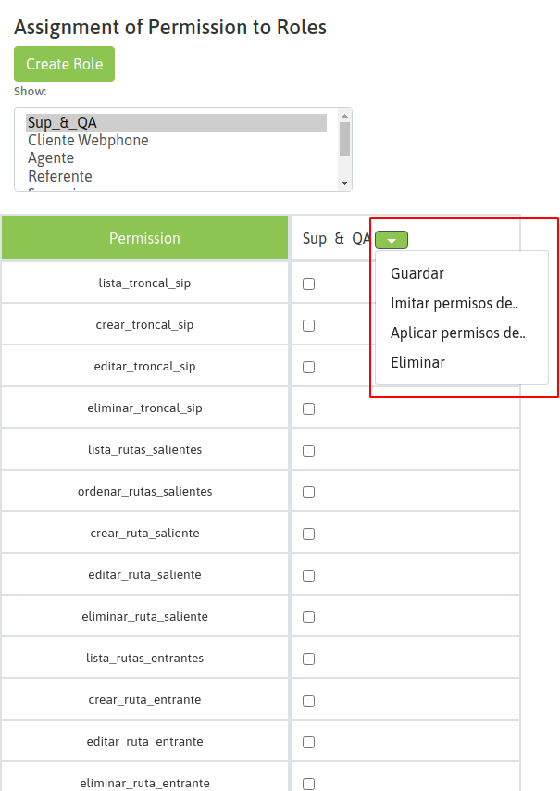The image size is (560, 791).
Task: Select Sup_&_QA in the role list
Action: coord(62,122)
